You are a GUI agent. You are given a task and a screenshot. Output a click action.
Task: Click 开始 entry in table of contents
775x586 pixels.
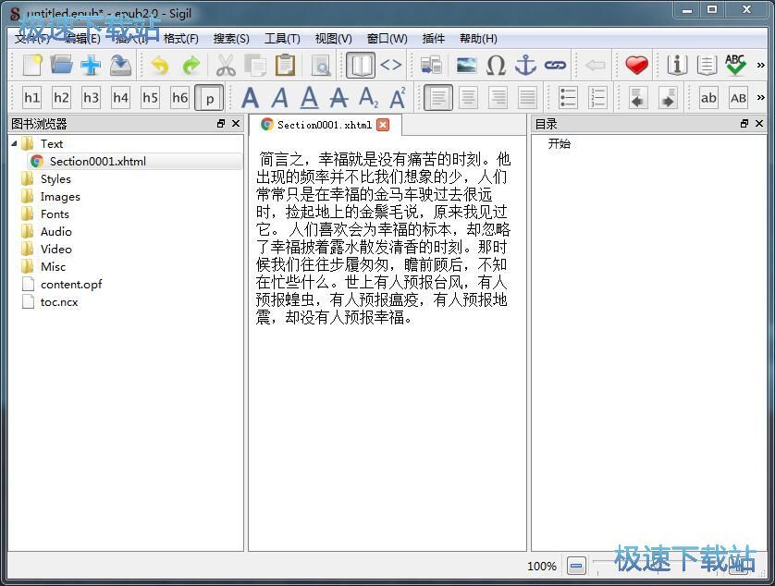tap(559, 144)
